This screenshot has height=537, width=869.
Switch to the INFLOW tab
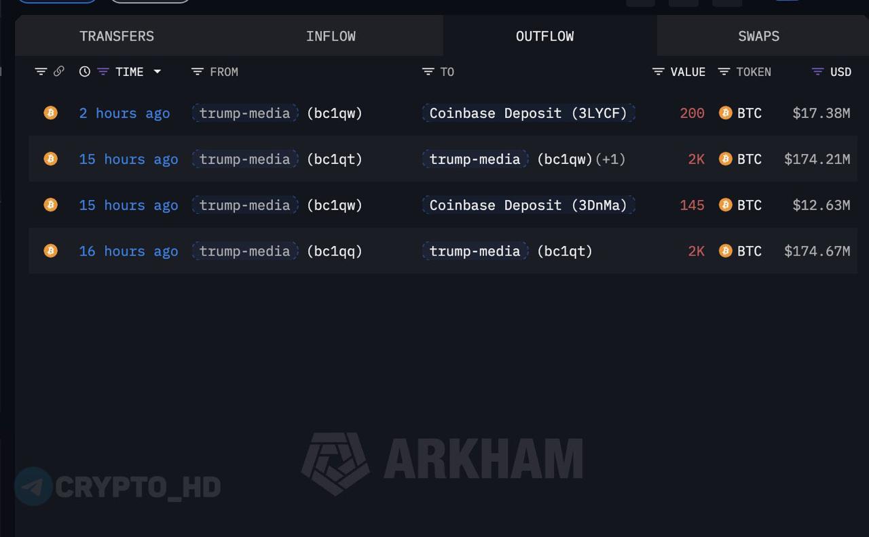pos(331,35)
